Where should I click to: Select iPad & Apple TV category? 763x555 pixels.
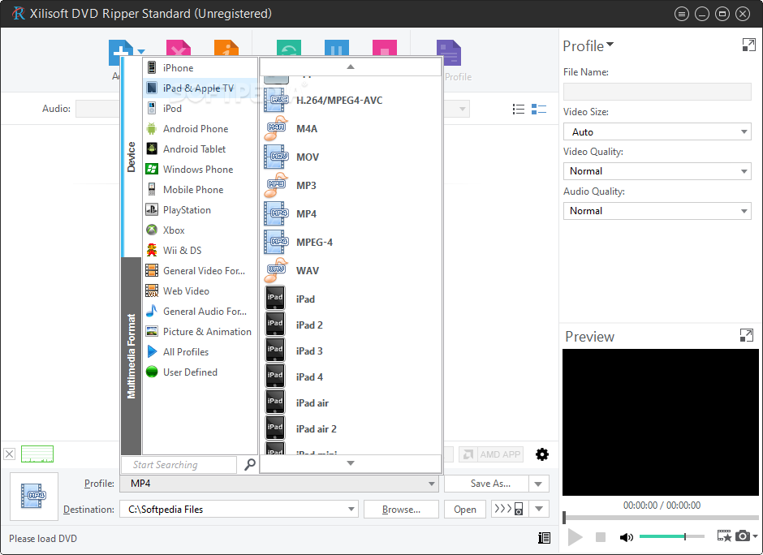click(x=200, y=88)
